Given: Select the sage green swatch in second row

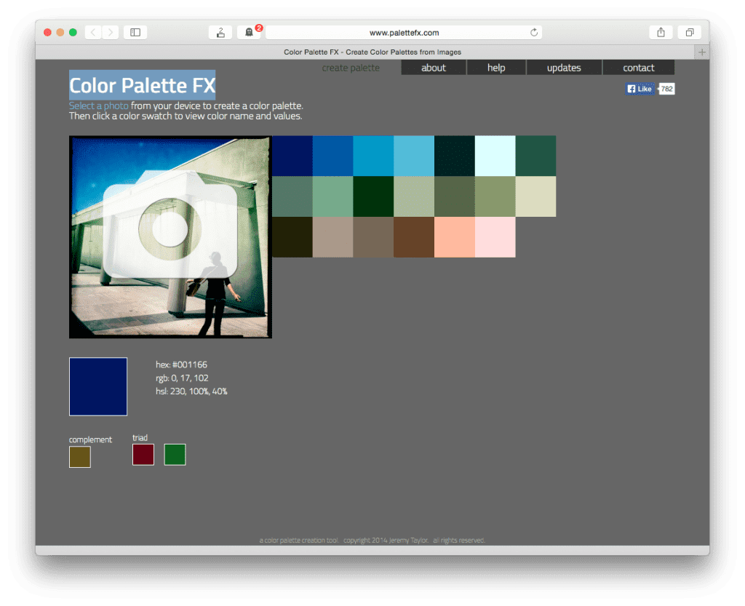Looking at the screenshot, I should [x=332, y=196].
